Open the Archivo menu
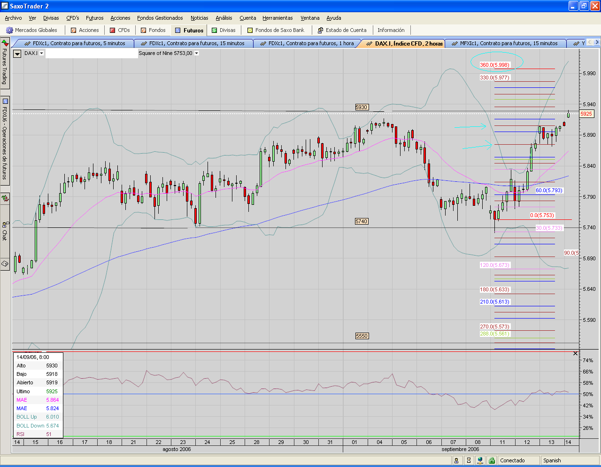The image size is (601, 467). (x=13, y=18)
